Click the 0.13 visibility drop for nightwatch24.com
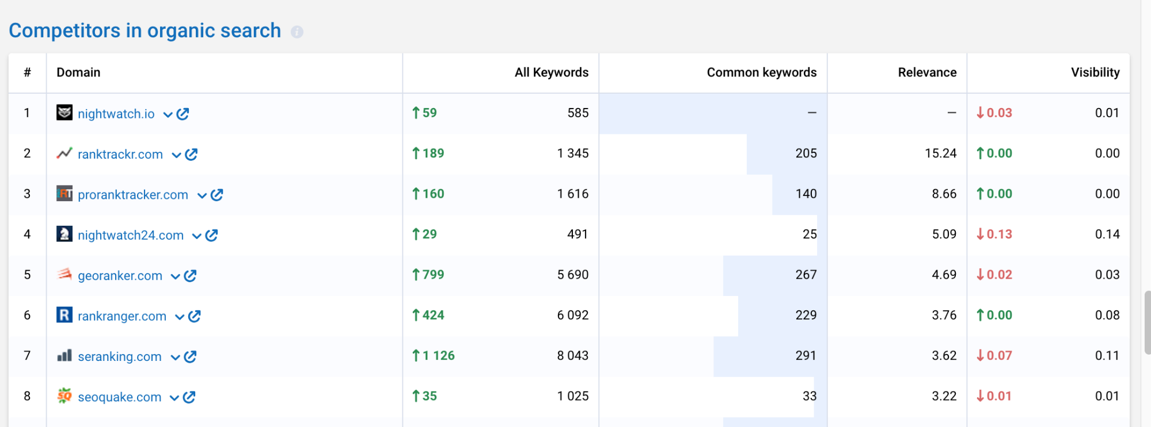Screen dimensions: 1151x427 click(994, 234)
